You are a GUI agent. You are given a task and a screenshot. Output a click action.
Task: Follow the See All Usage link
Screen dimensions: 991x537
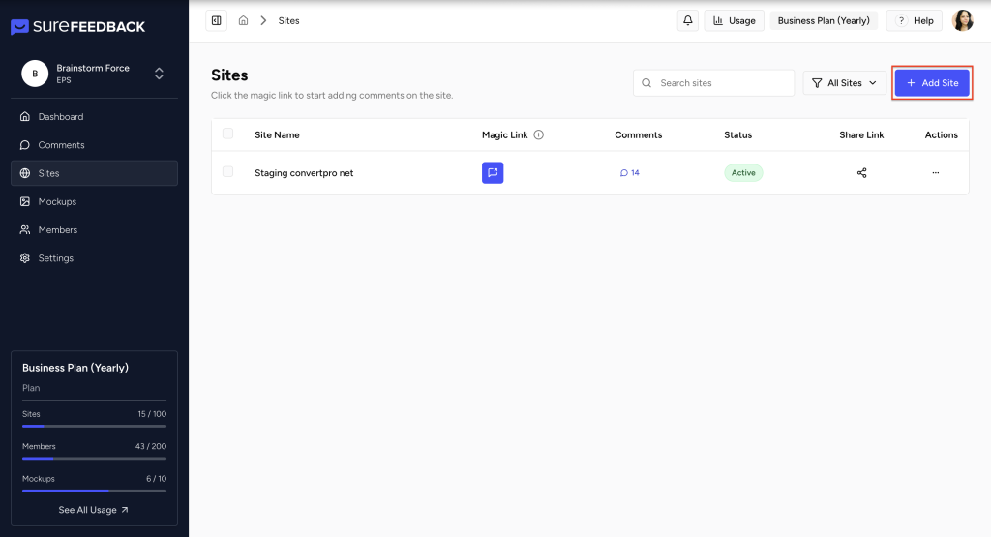(93, 510)
